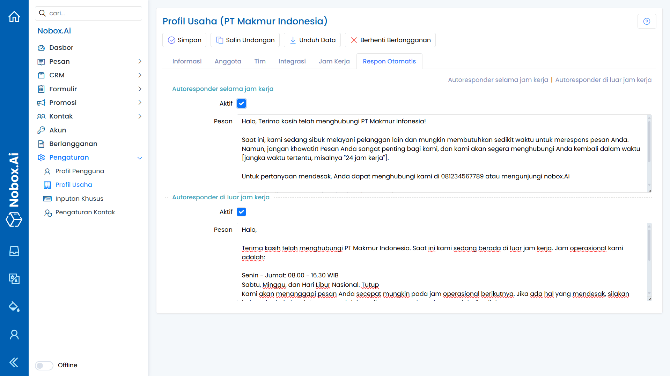
Task: Open the Promosi megaphone icon
Action: [x=41, y=102]
